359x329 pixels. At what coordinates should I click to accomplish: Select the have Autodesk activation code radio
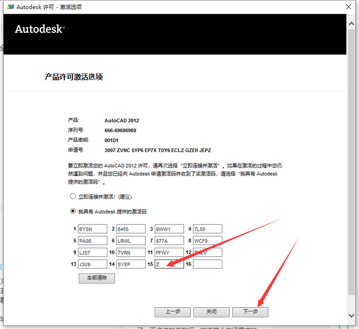click(73, 211)
